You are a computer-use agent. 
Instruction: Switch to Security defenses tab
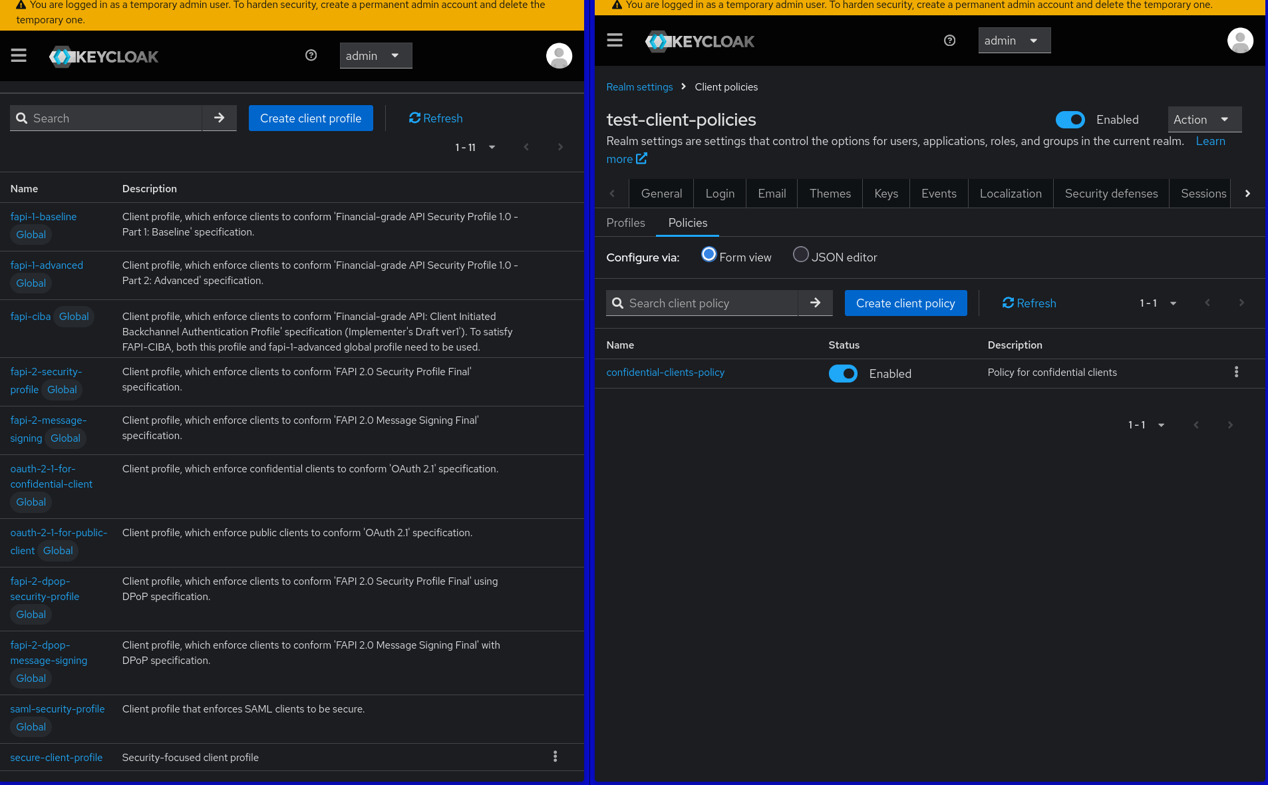coord(1111,194)
